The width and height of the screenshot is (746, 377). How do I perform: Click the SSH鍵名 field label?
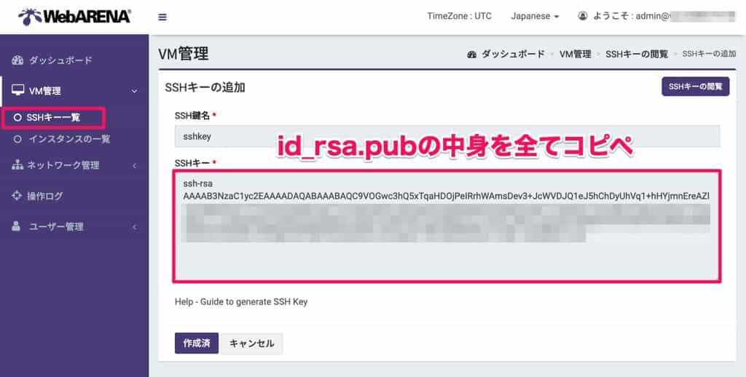192,116
